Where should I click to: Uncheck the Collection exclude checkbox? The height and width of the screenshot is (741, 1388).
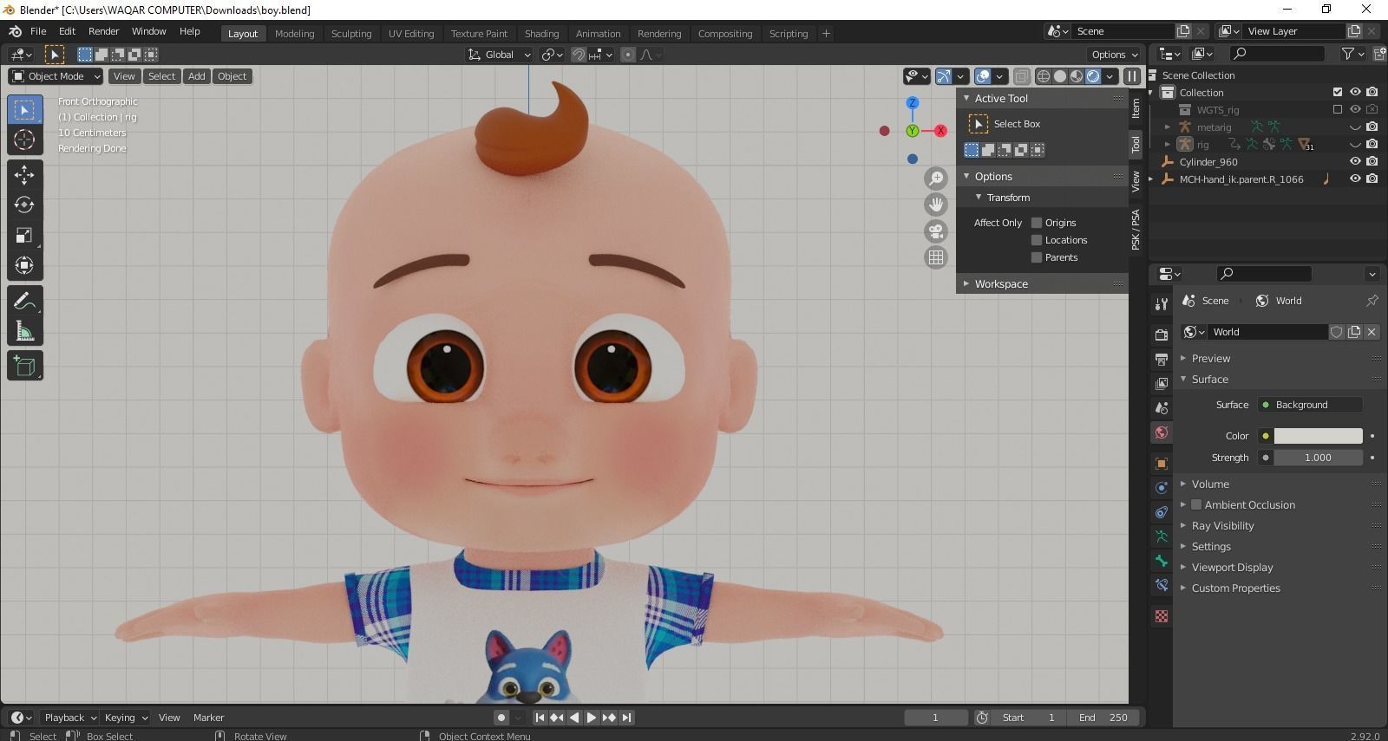pyautogui.click(x=1338, y=93)
